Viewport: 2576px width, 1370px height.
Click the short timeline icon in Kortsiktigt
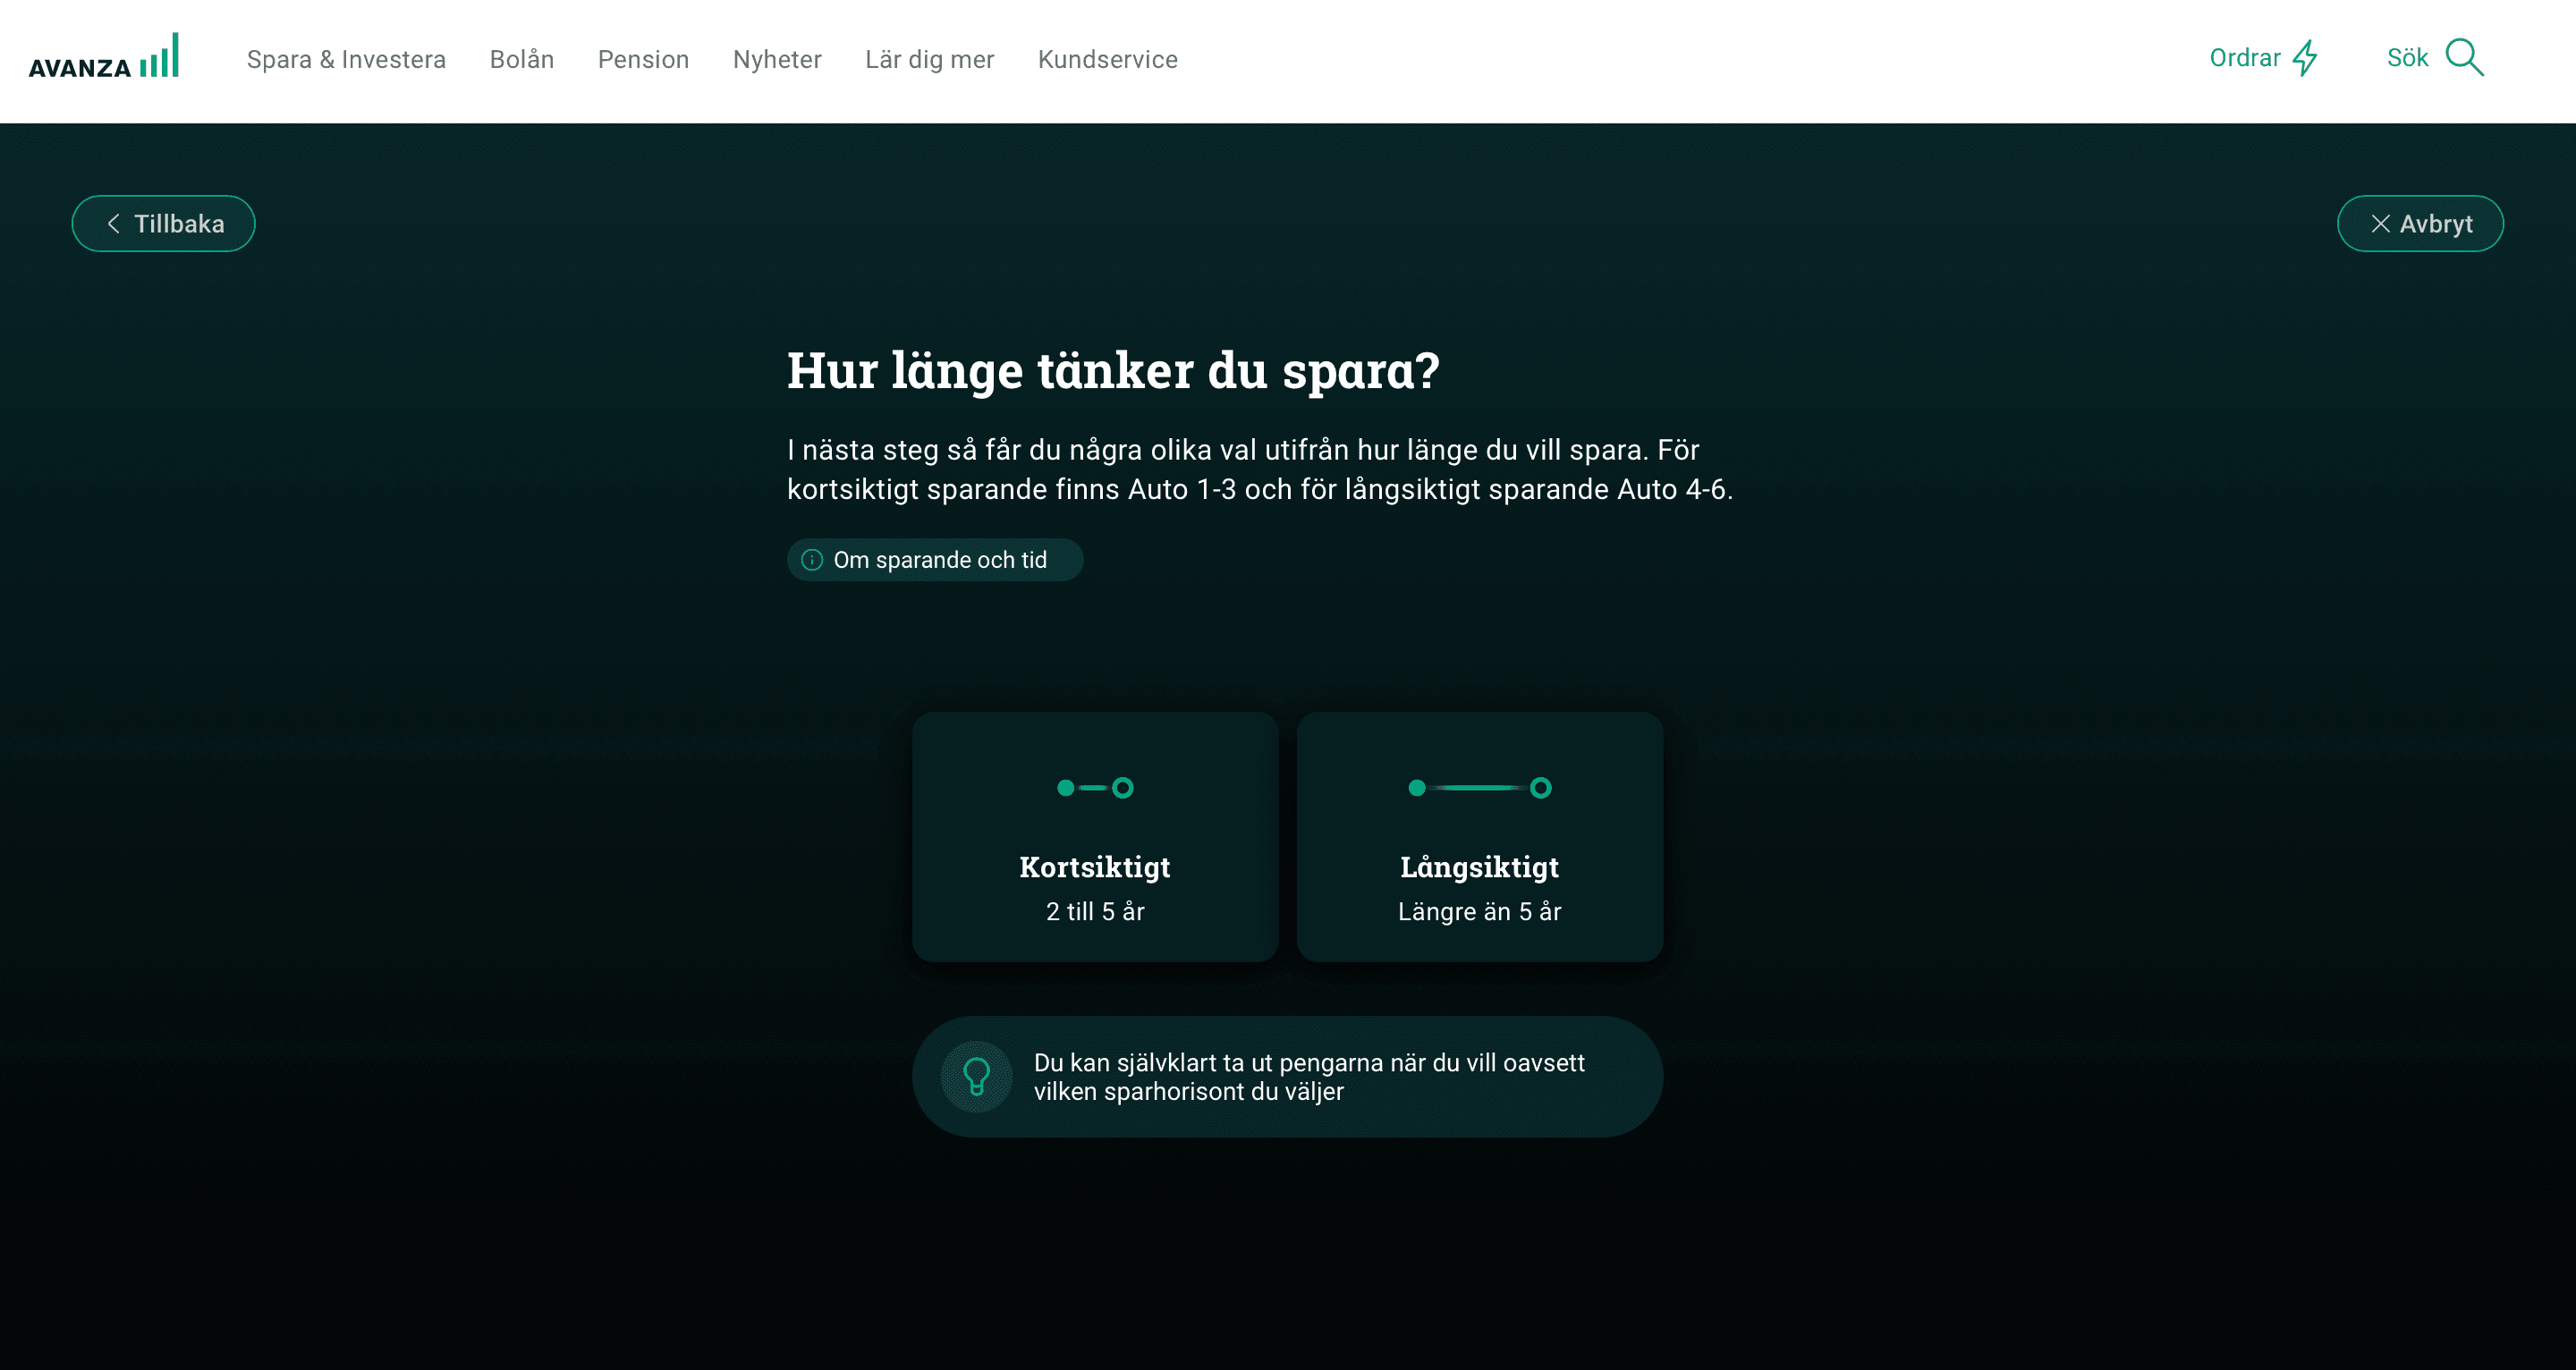[1095, 788]
